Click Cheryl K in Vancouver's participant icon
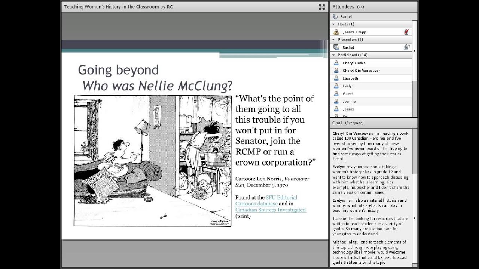Viewport: 479px width, 269px height. click(336, 71)
